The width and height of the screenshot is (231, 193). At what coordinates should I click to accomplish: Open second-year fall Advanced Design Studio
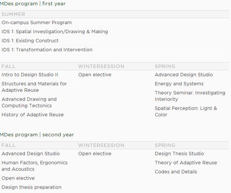pos(31,154)
